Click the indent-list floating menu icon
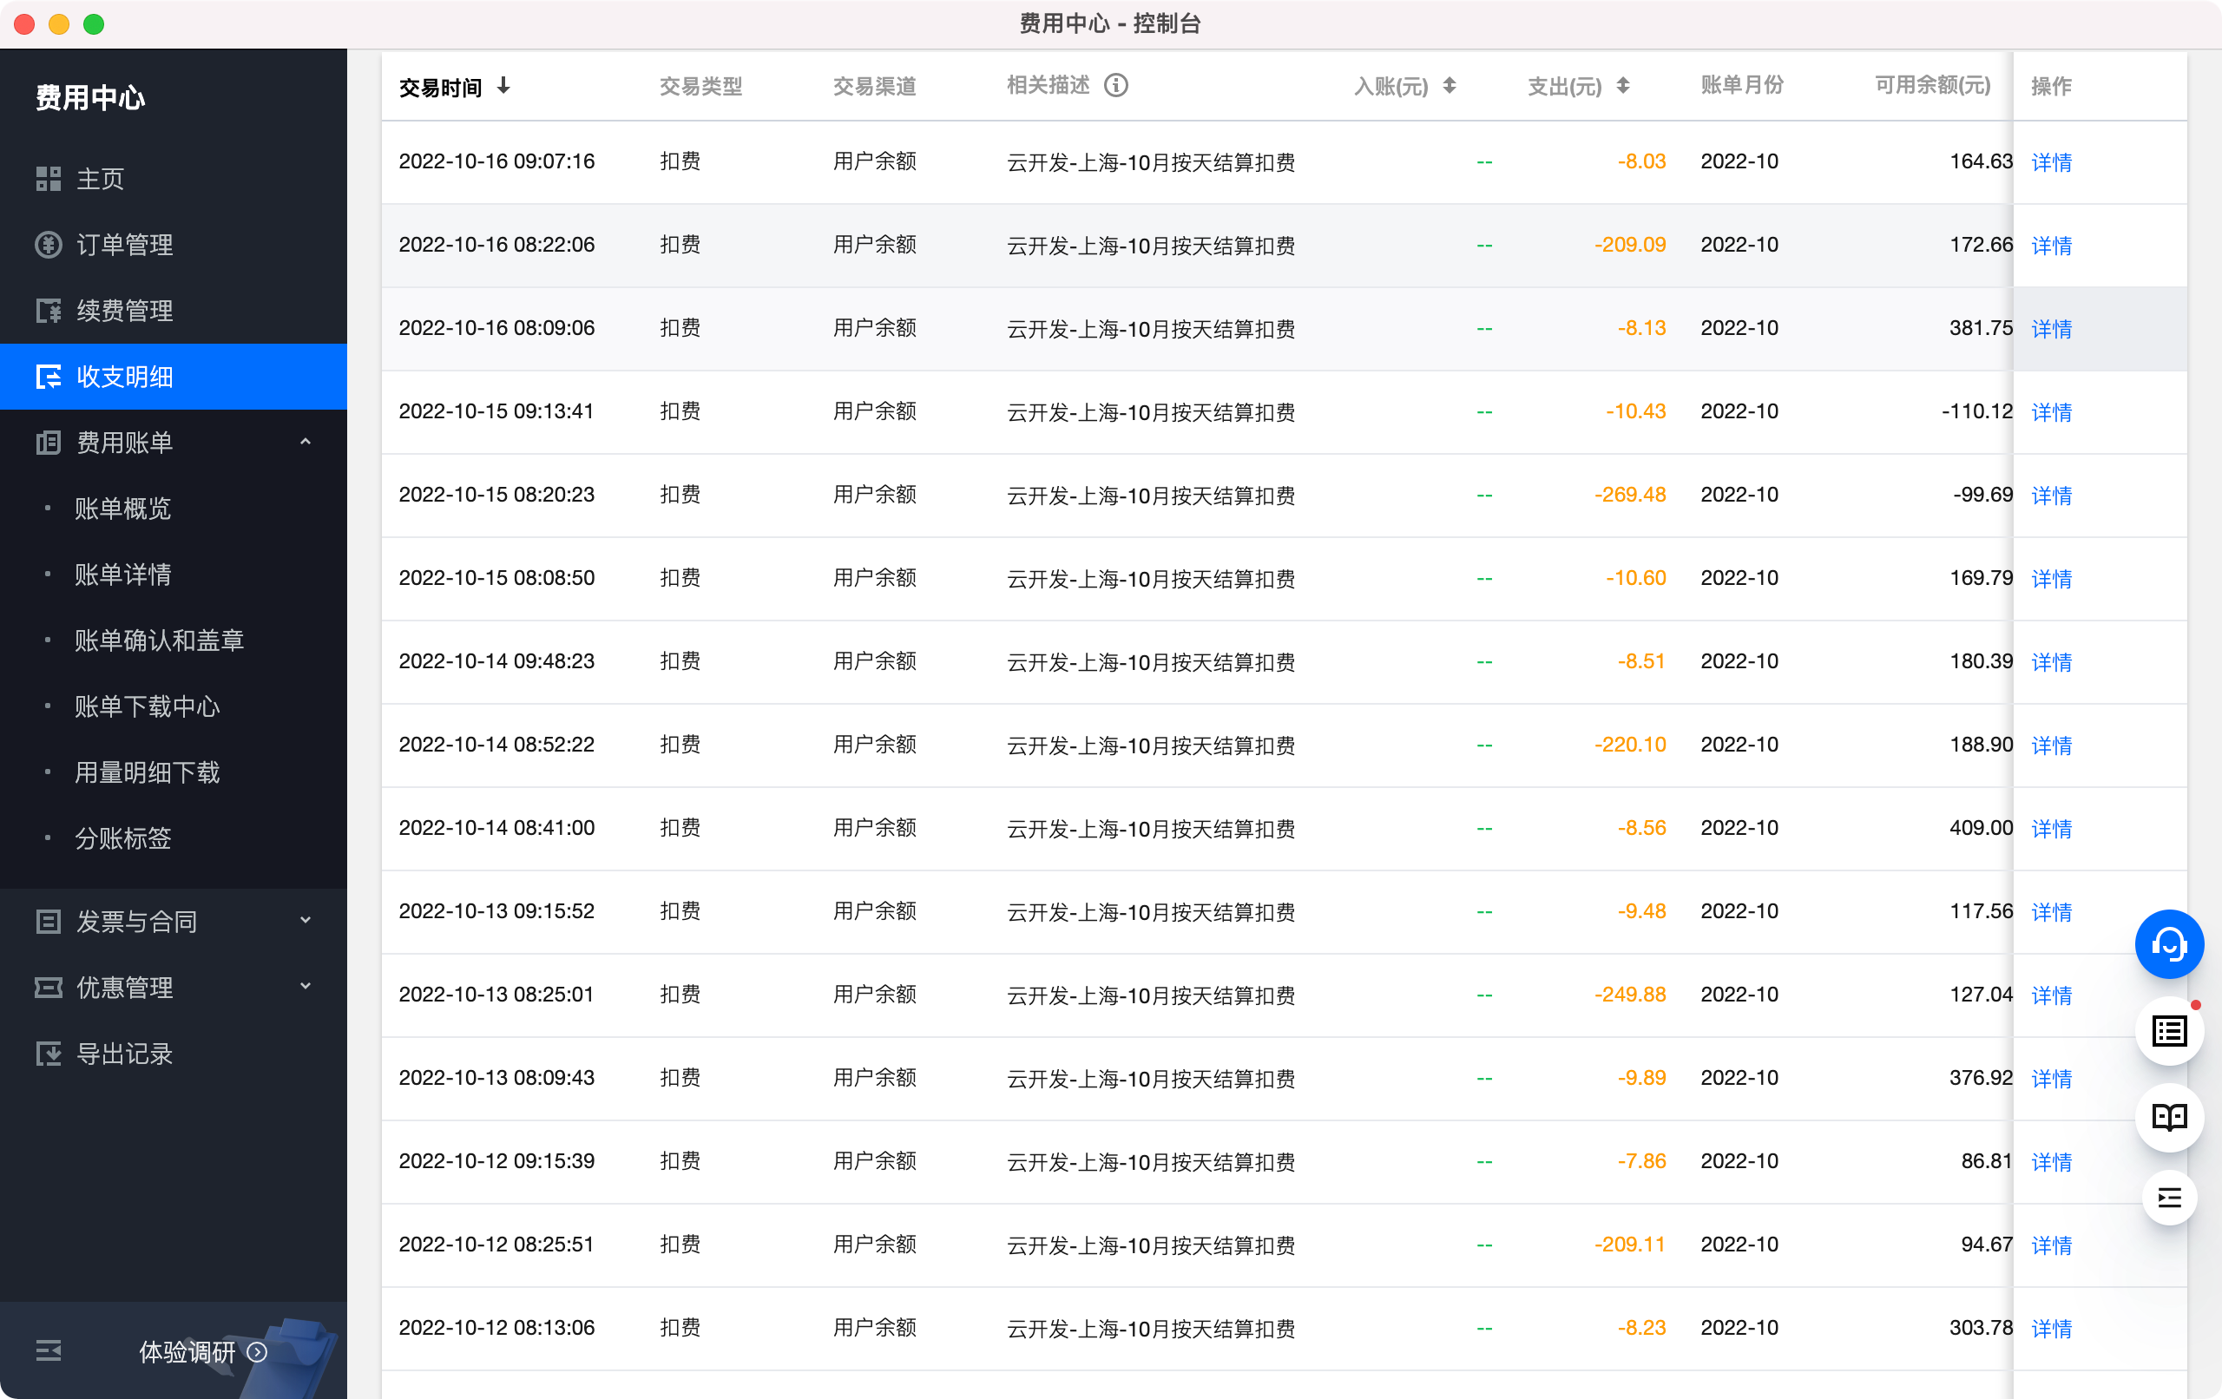 click(2168, 1198)
